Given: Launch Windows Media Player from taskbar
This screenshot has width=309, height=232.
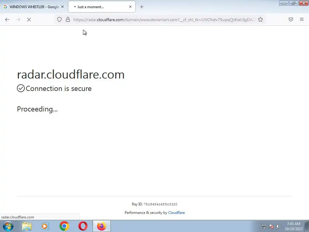Looking at the screenshot, I should 45,226.
